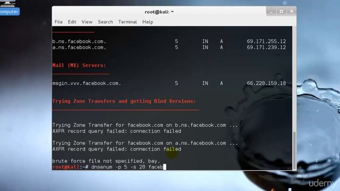Click IP address 66.220.159.18

(266, 83)
